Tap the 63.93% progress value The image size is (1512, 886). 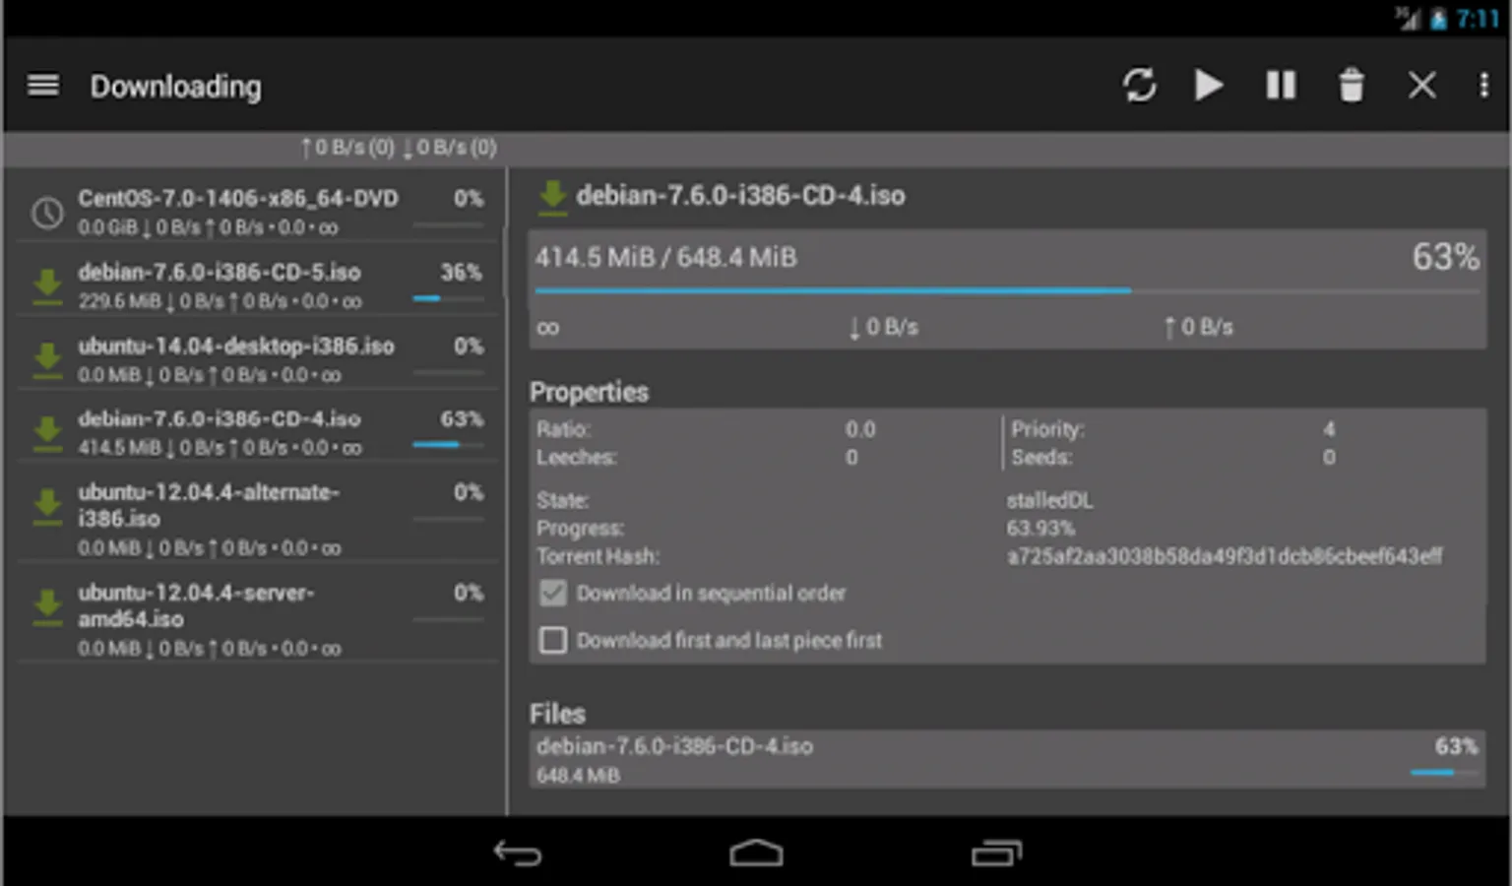pos(1040,529)
